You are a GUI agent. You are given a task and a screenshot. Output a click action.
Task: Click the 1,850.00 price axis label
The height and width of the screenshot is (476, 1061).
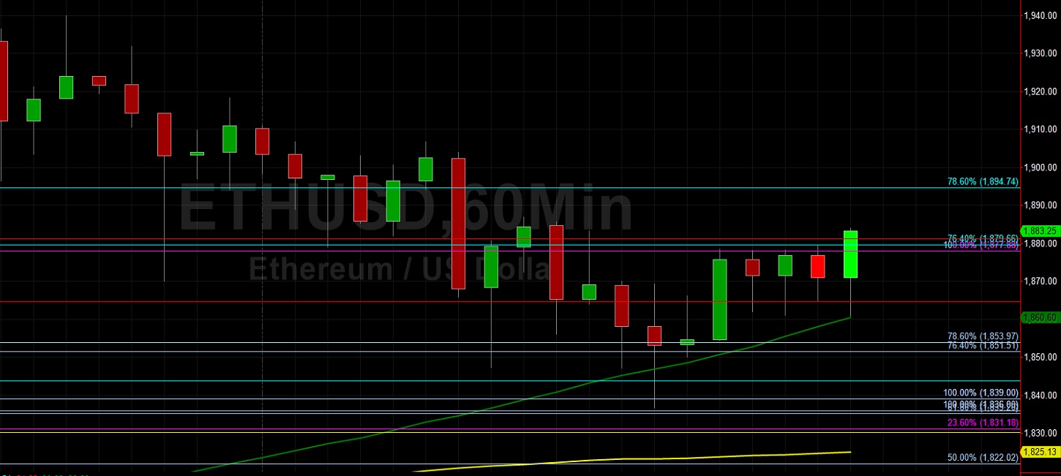coord(1041,357)
